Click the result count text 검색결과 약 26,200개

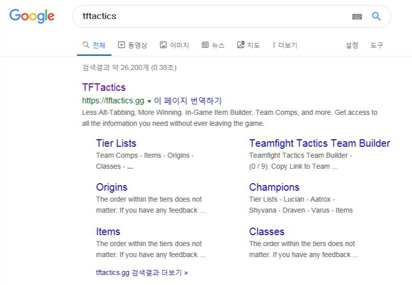click(116, 67)
